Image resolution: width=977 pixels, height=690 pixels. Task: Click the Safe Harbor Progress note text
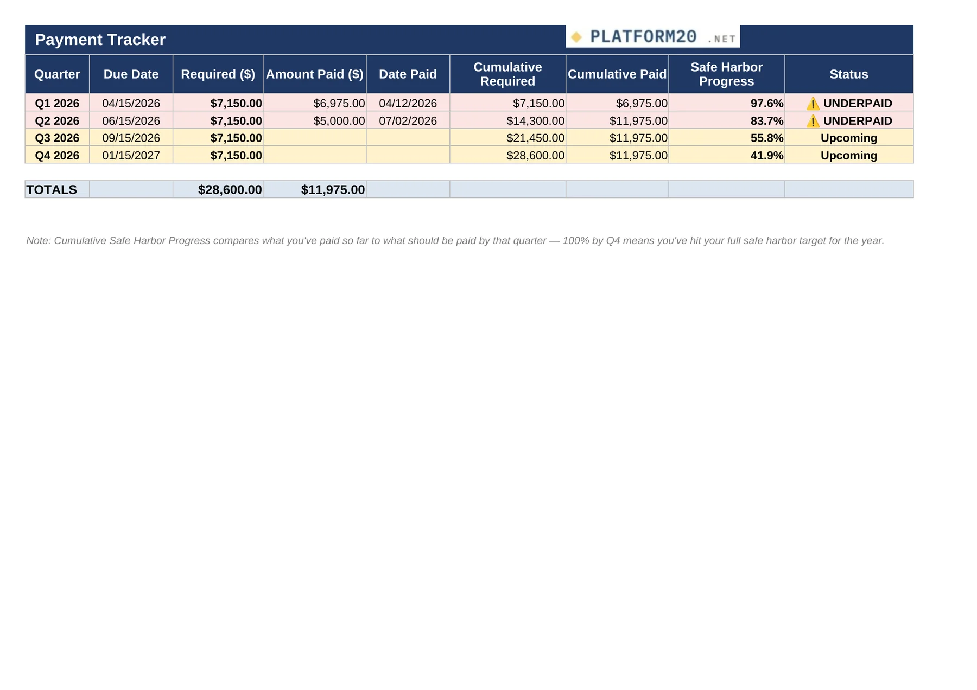tap(455, 240)
